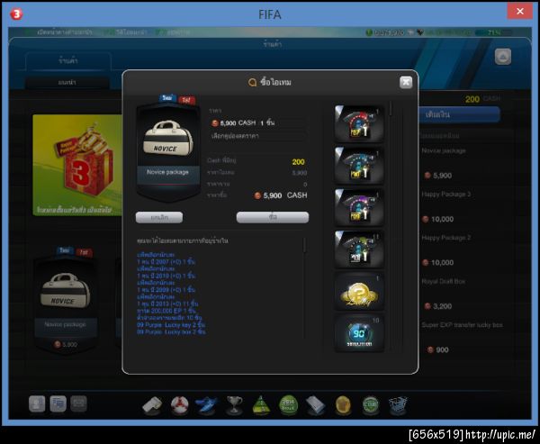Select Happy Package 2 in the right-side list

click(x=461, y=250)
